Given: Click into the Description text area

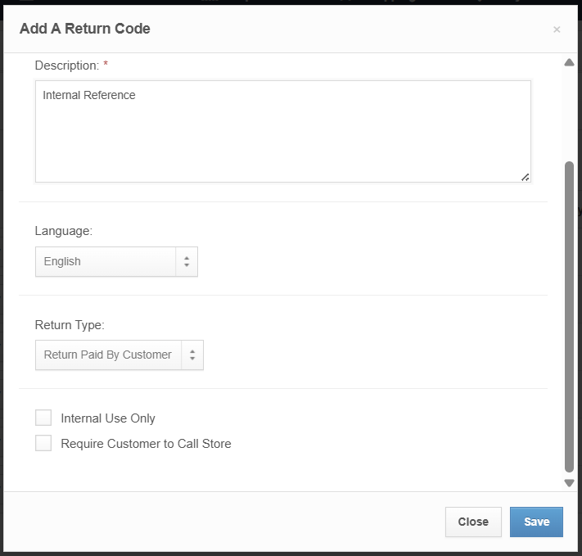Looking at the screenshot, I should [x=282, y=131].
